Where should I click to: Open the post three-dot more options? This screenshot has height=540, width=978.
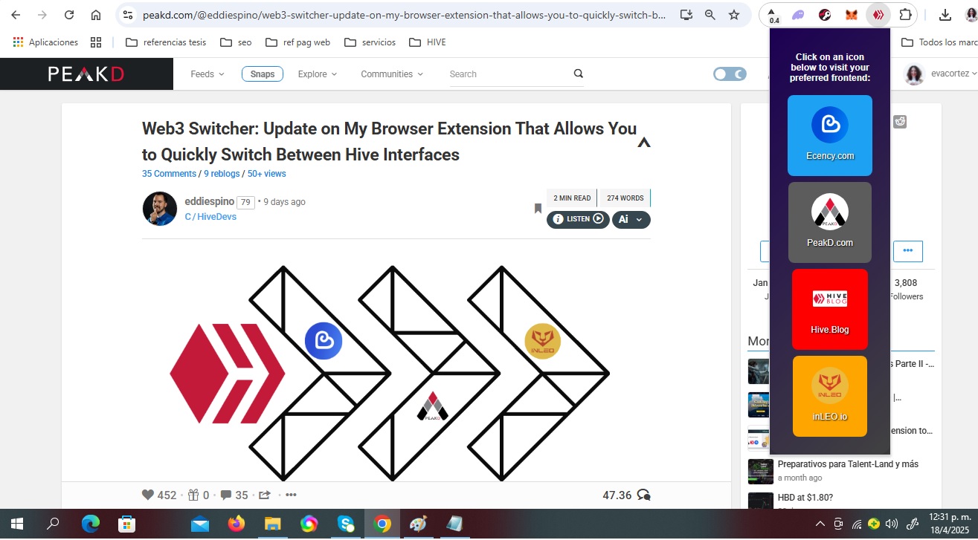[291, 495]
